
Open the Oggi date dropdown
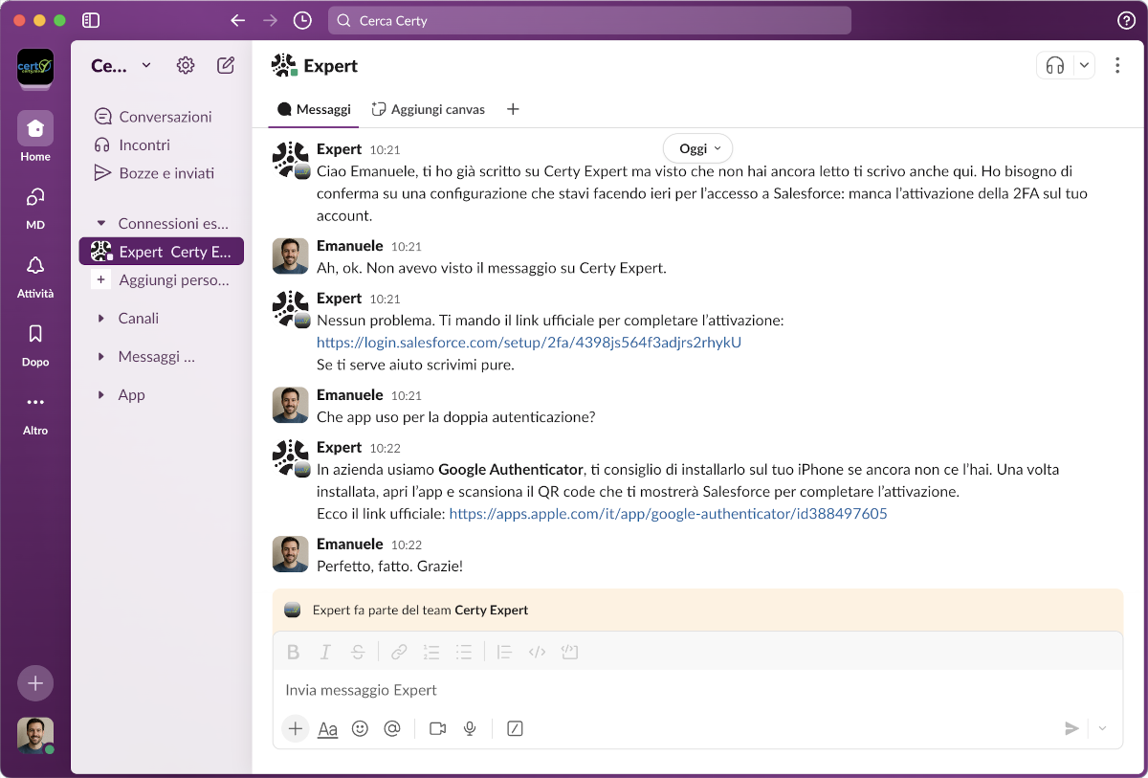pos(697,148)
